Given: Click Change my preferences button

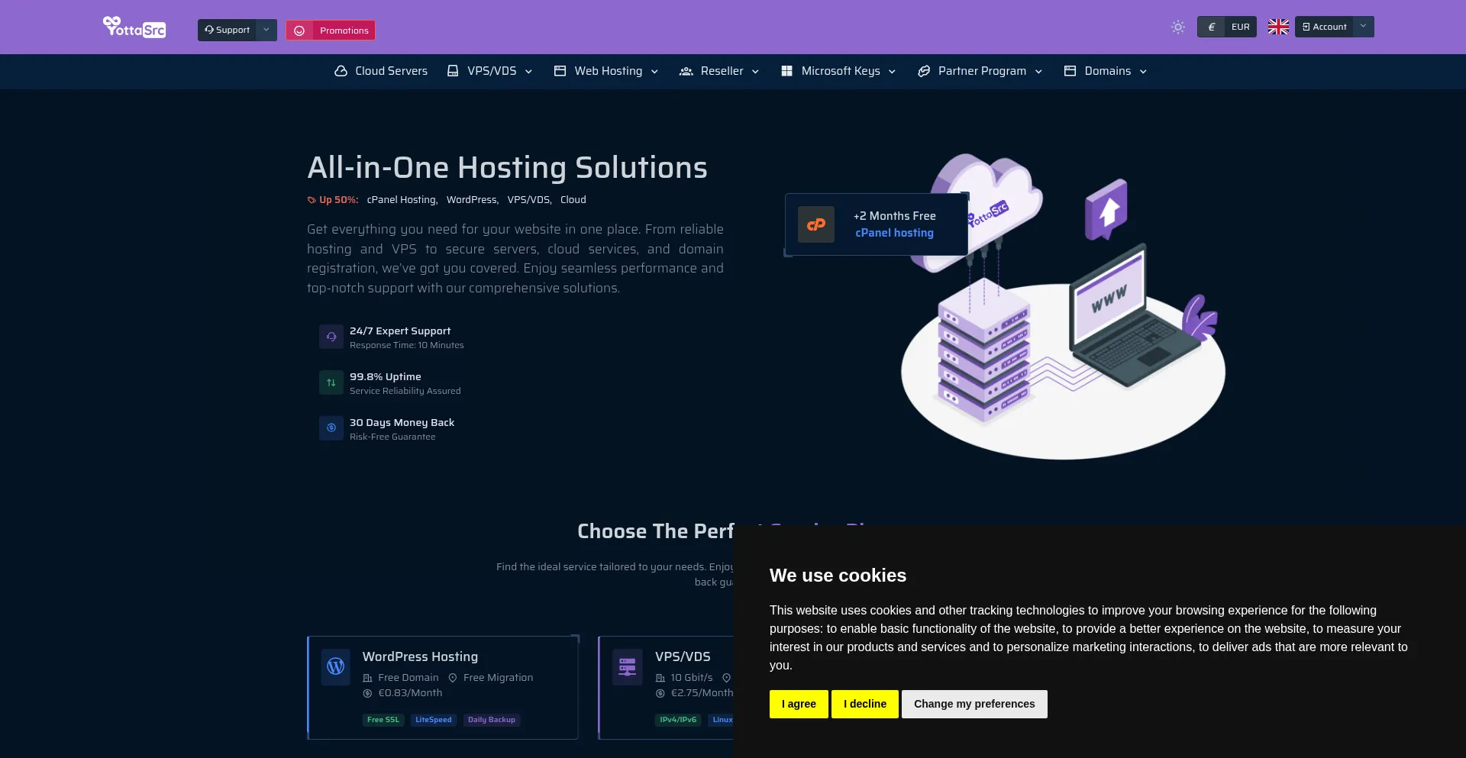Looking at the screenshot, I should (x=974, y=704).
